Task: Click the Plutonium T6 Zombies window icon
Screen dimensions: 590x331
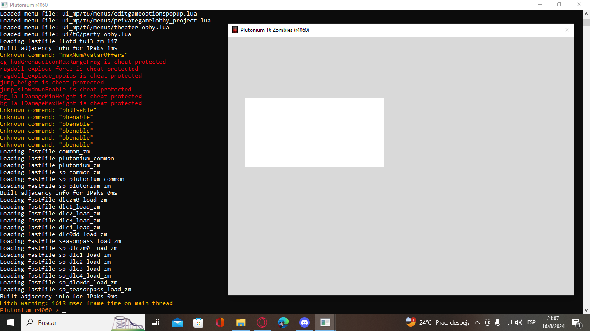Action: tap(235, 30)
